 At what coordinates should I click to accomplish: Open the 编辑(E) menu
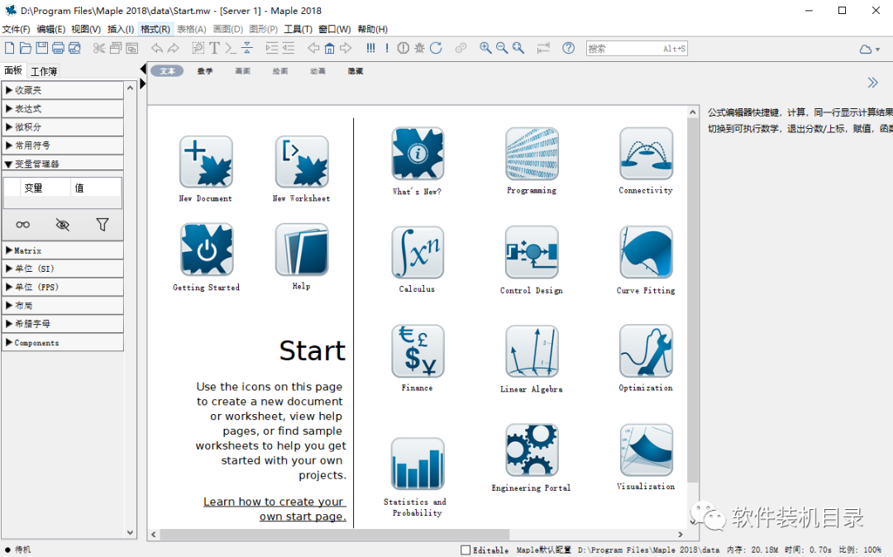50,29
